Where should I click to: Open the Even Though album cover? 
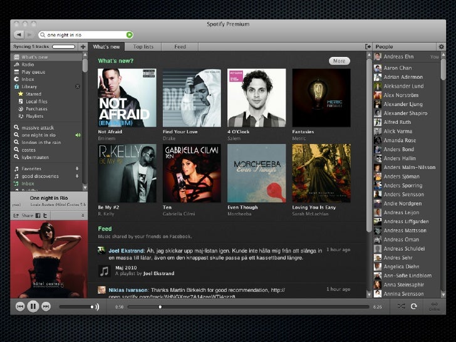[x=257, y=174]
